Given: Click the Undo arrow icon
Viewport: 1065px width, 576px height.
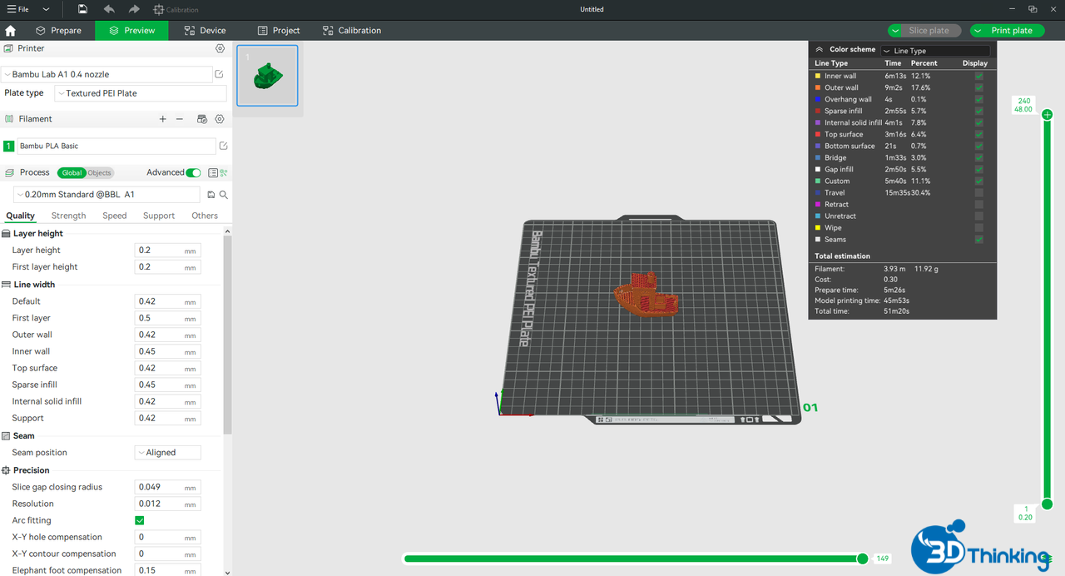Looking at the screenshot, I should pyautogui.click(x=109, y=9).
